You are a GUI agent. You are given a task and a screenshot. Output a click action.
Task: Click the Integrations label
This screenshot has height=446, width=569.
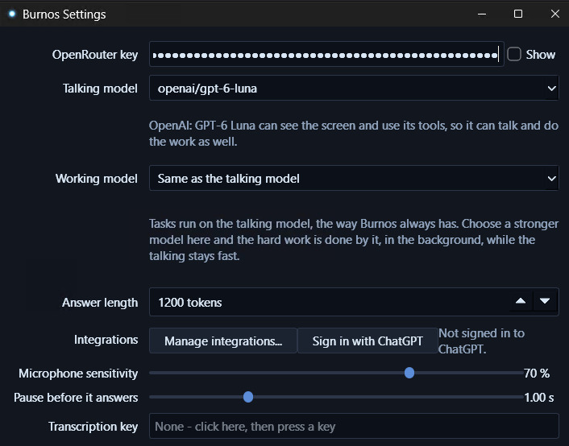pyautogui.click(x=106, y=340)
